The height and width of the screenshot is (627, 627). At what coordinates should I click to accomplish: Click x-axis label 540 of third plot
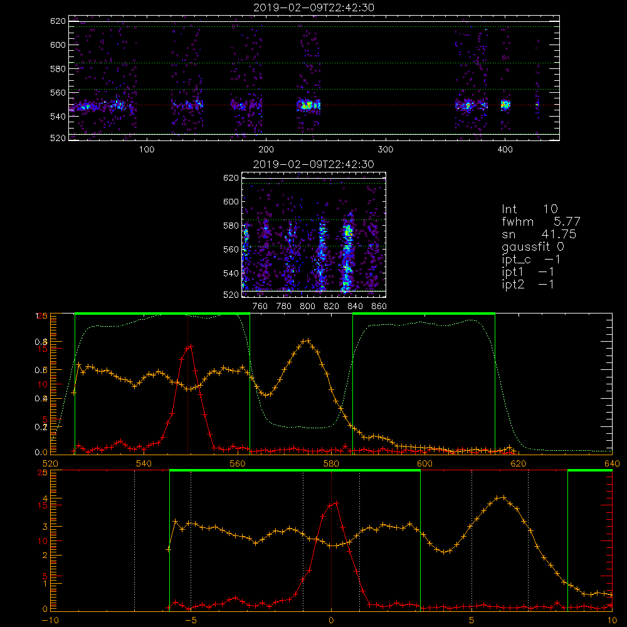pos(144,463)
